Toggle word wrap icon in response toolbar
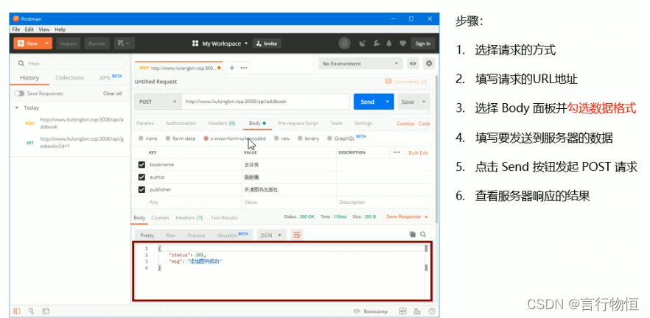 click(x=297, y=235)
